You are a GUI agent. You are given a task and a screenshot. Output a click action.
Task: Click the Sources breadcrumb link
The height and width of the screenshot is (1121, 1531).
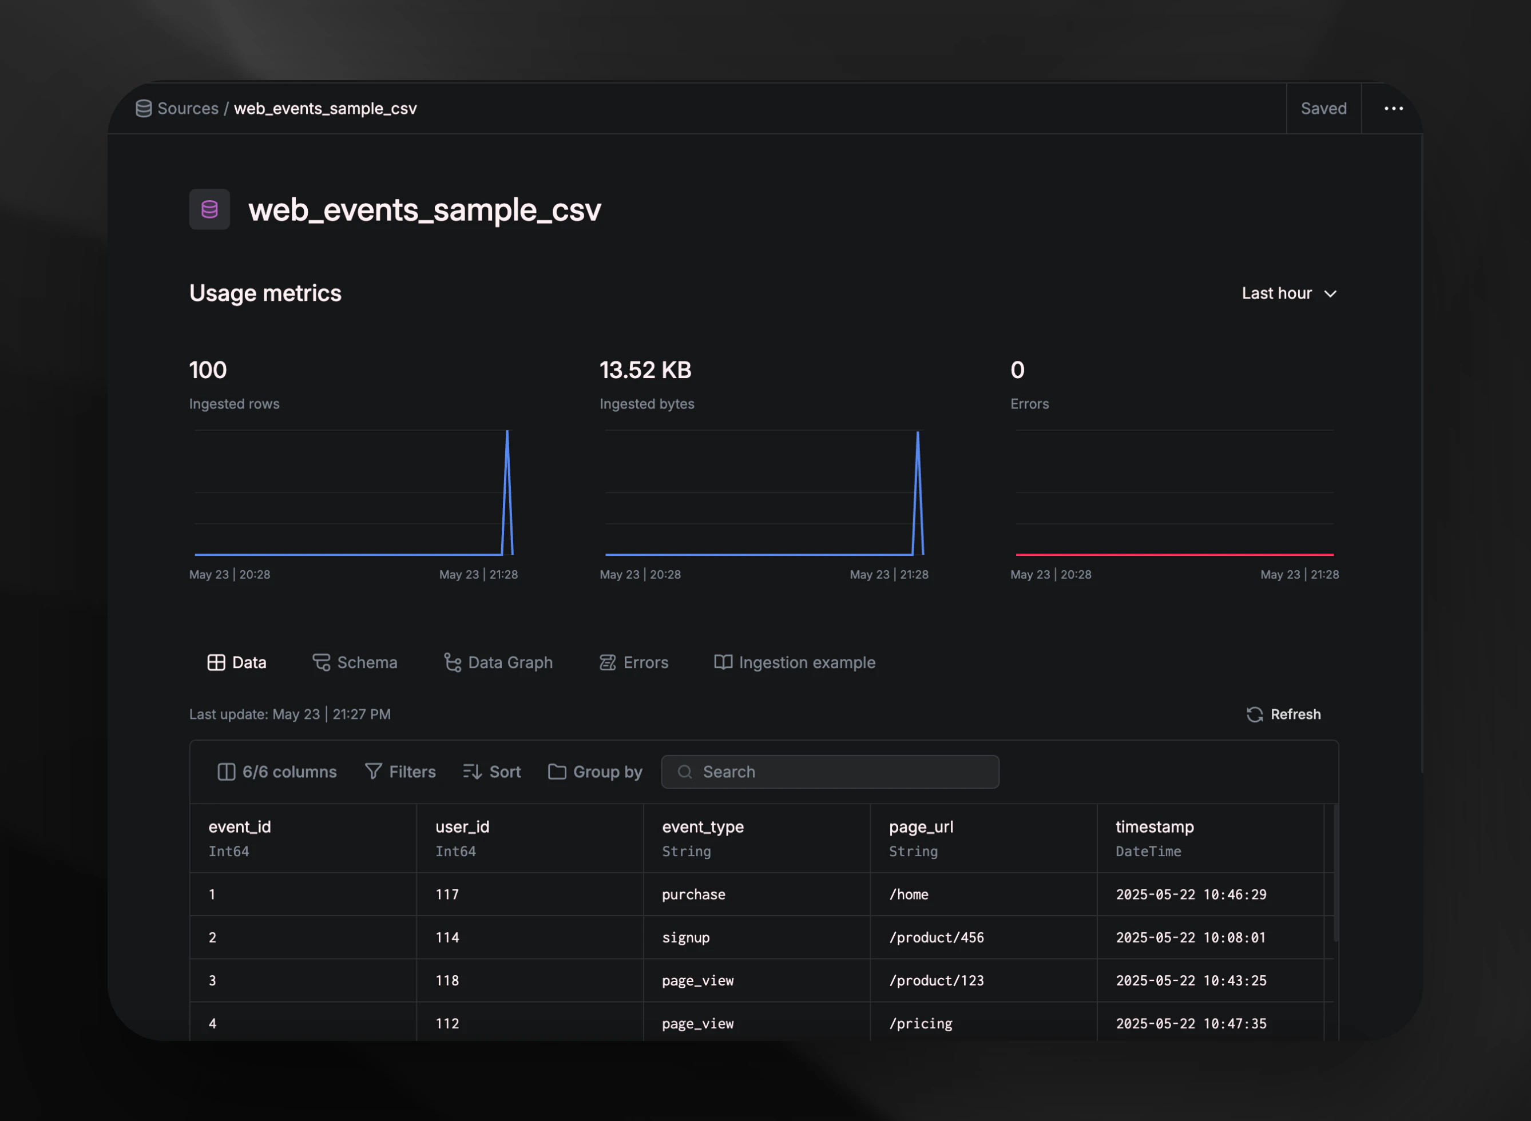(x=188, y=109)
